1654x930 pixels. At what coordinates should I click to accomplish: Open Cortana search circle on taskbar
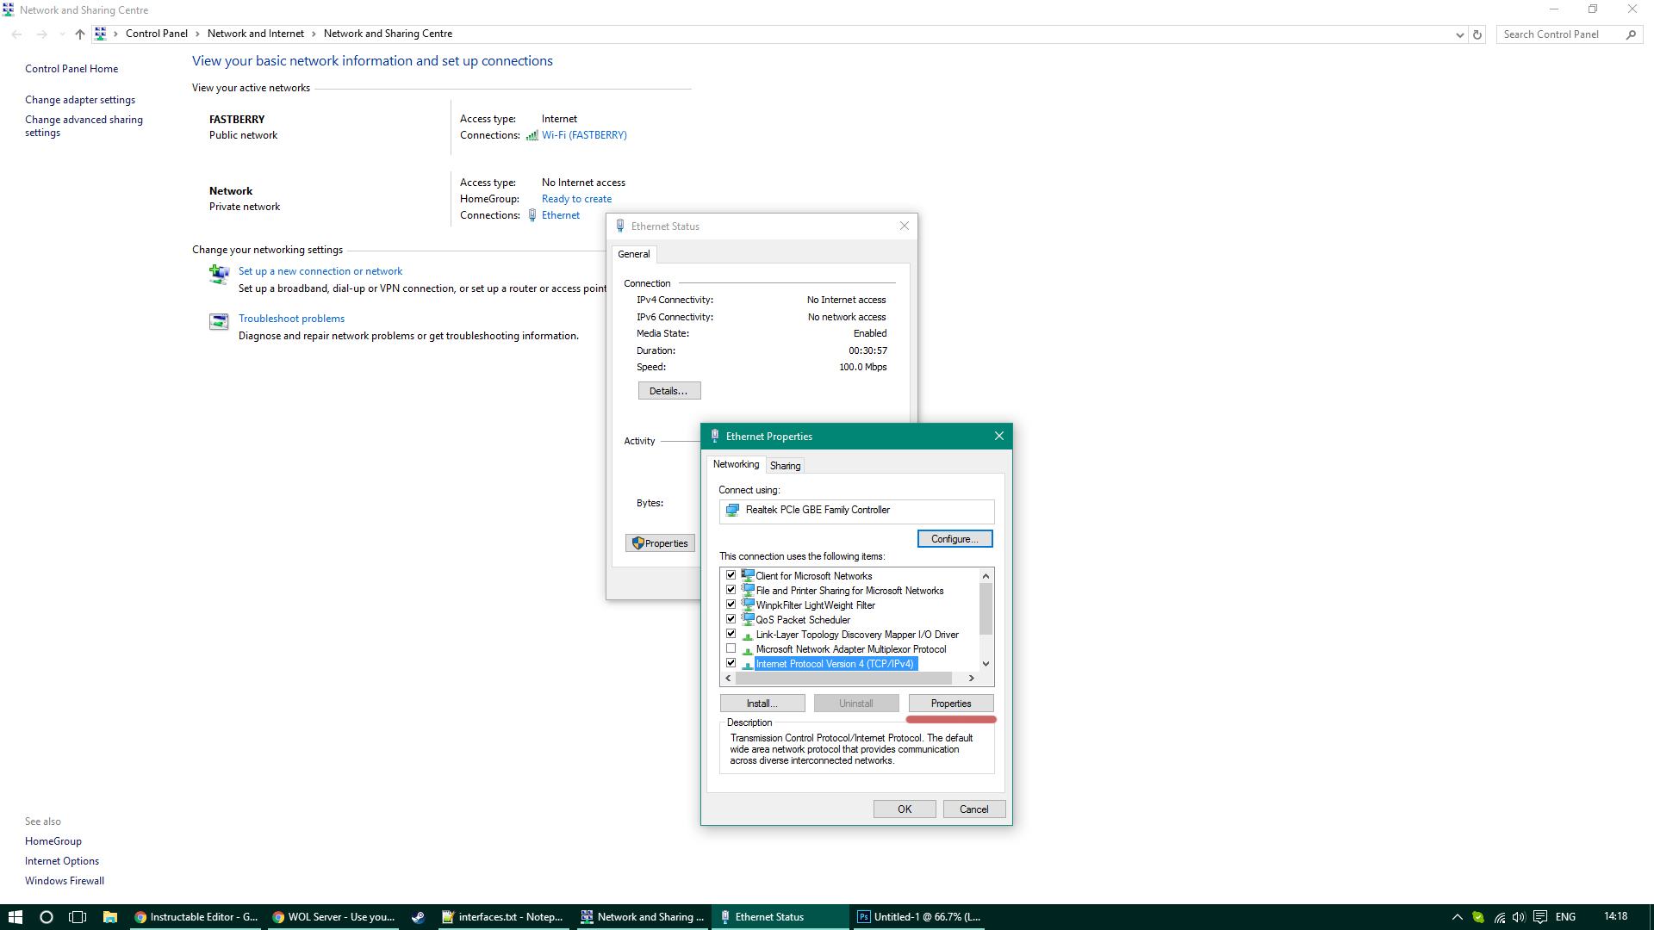[47, 917]
